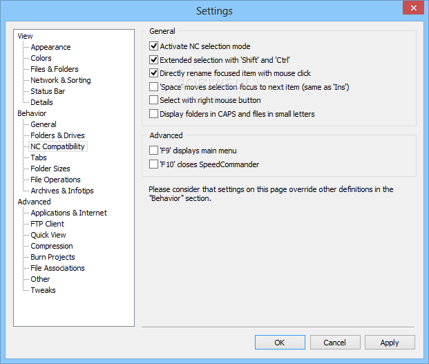Viewport: 429px width, 364px height.
Task: Open Status Bar settings
Action: 48,91
